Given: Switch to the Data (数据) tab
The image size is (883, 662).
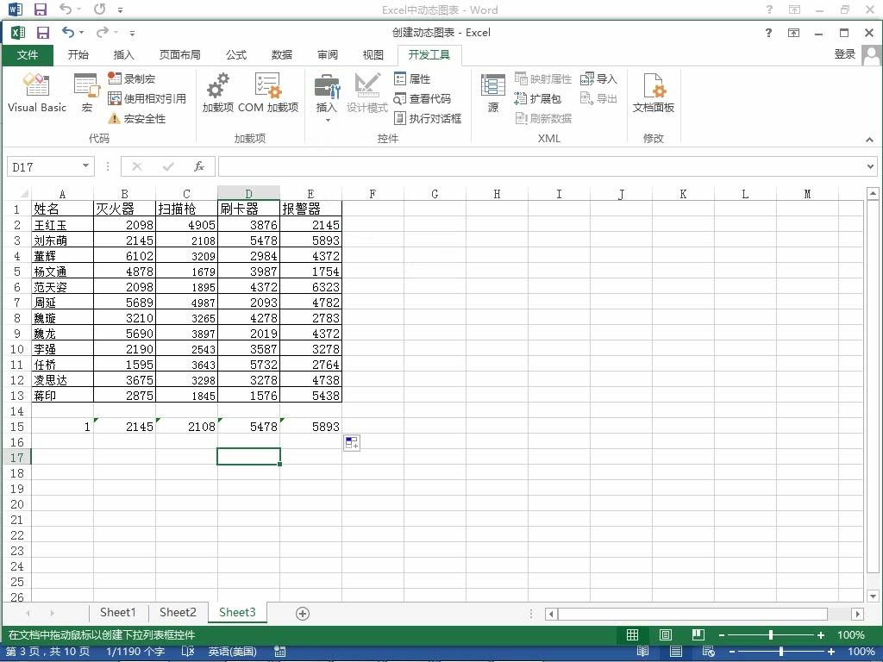Looking at the screenshot, I should point(282,54).
